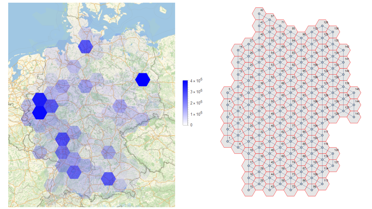Select hexagon cell numbered 98
Screen dimensions: 372x209
301,38
